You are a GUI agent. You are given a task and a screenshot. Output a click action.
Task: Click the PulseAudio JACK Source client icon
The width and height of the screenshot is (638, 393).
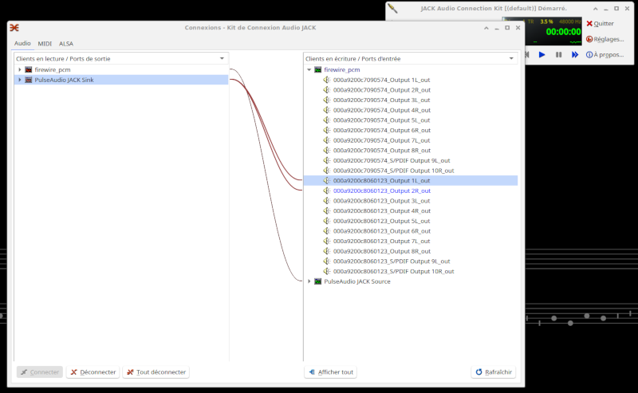(x=318, y=281)
